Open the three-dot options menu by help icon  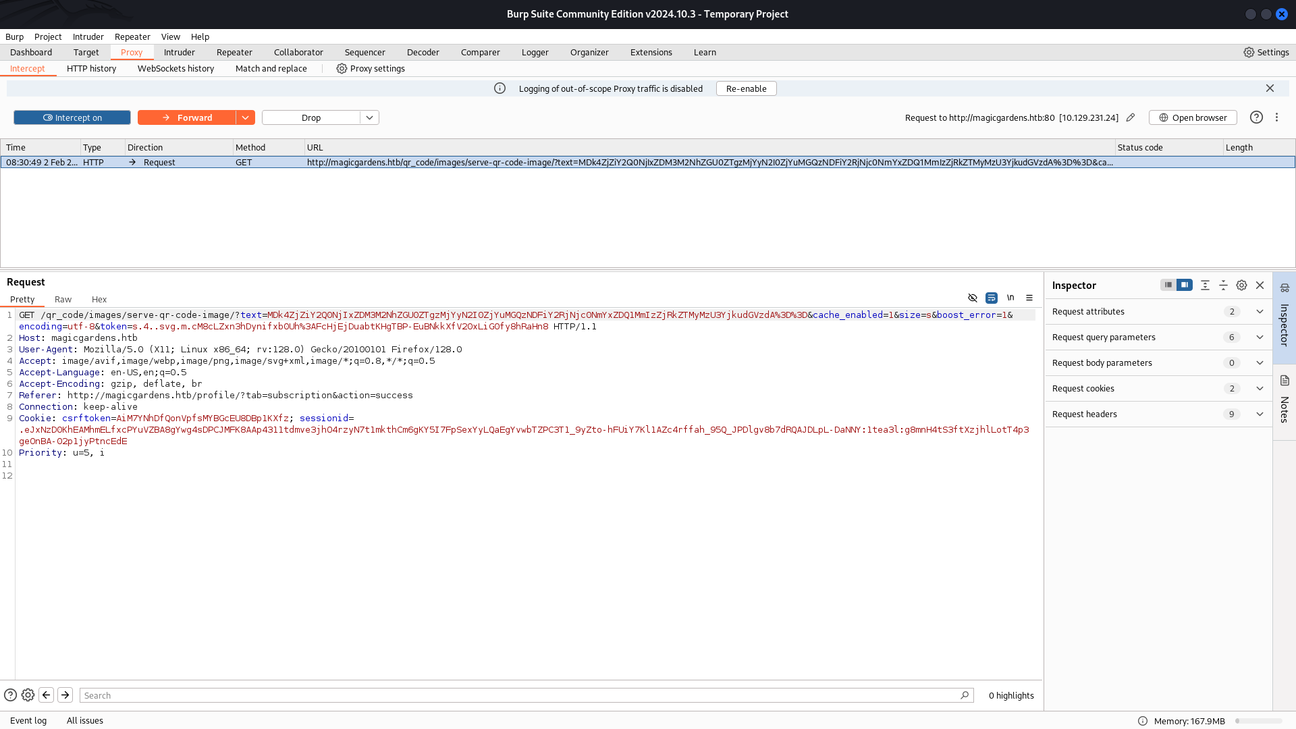1276,117
